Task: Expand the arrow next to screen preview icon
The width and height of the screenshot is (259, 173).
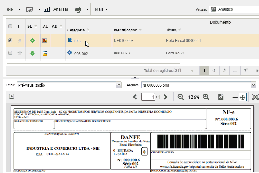Action: pyautogui.click(x=39, y=9)
